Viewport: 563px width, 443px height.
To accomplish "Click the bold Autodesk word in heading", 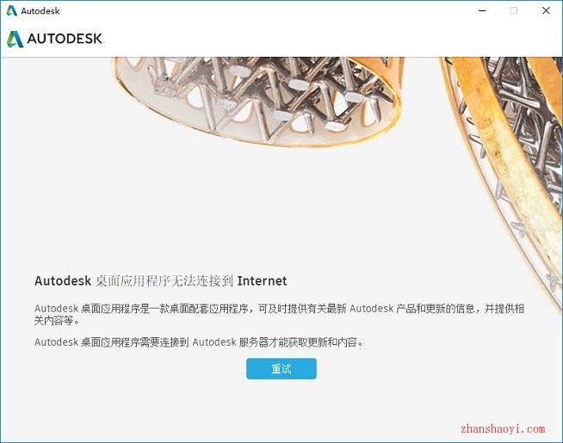I will [63, 280].
